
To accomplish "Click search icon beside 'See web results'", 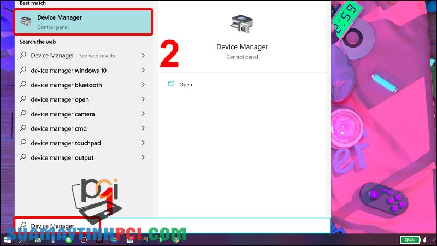I will [23, 55].
